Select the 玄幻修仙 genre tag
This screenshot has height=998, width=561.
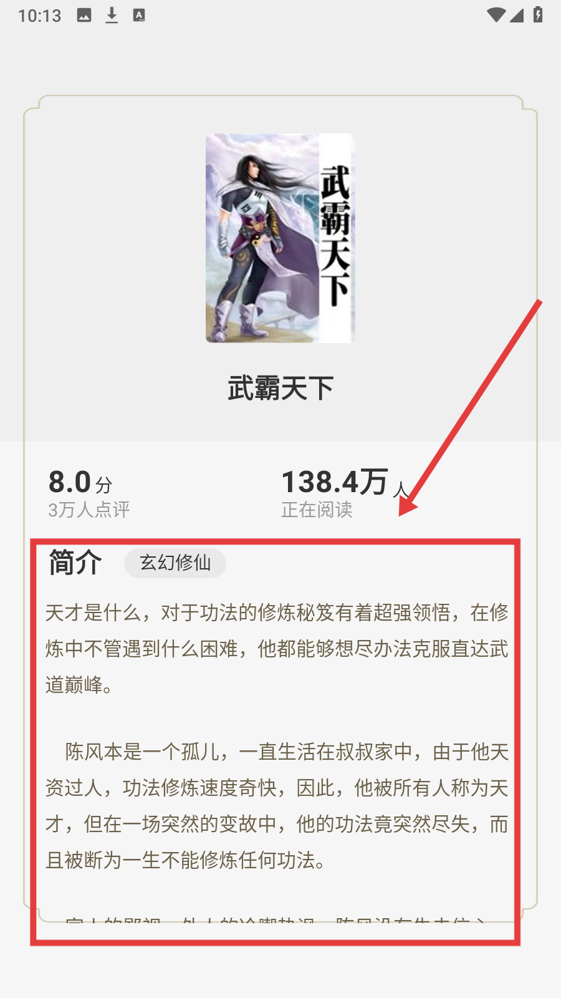(175, 563)
